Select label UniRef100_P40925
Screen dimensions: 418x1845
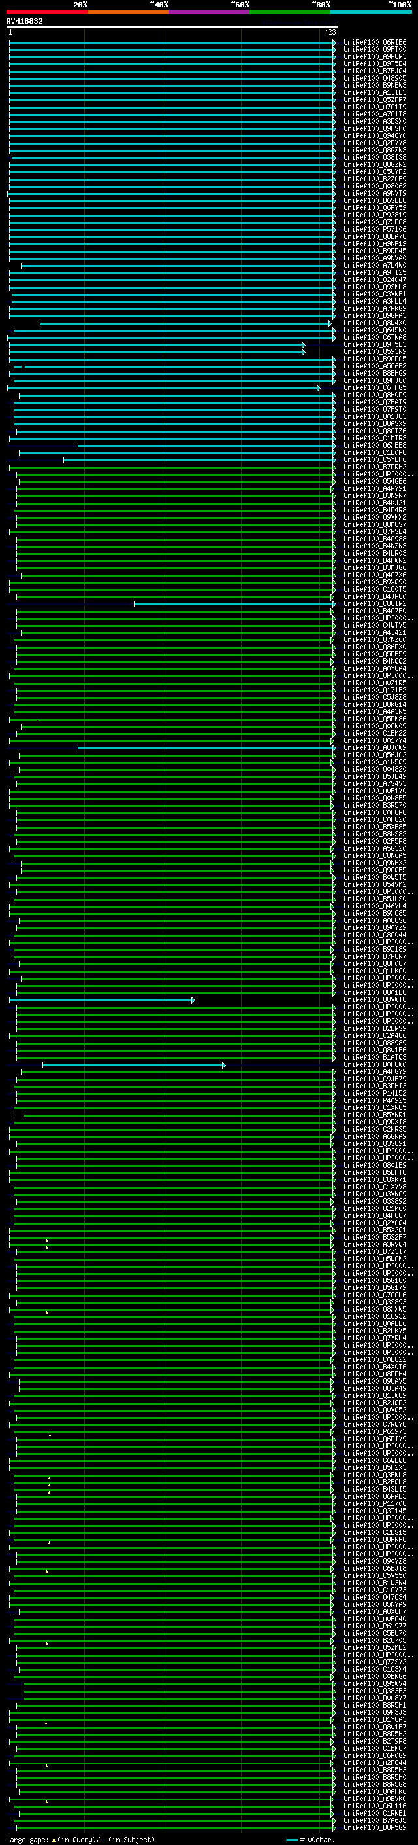375,1101
